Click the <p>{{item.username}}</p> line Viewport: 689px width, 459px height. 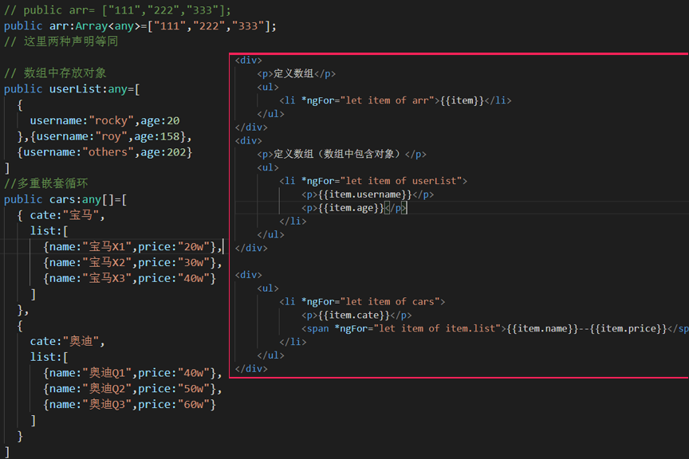click(368, 194)
